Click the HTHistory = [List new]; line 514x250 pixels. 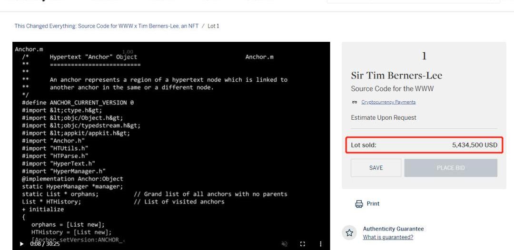71,232
